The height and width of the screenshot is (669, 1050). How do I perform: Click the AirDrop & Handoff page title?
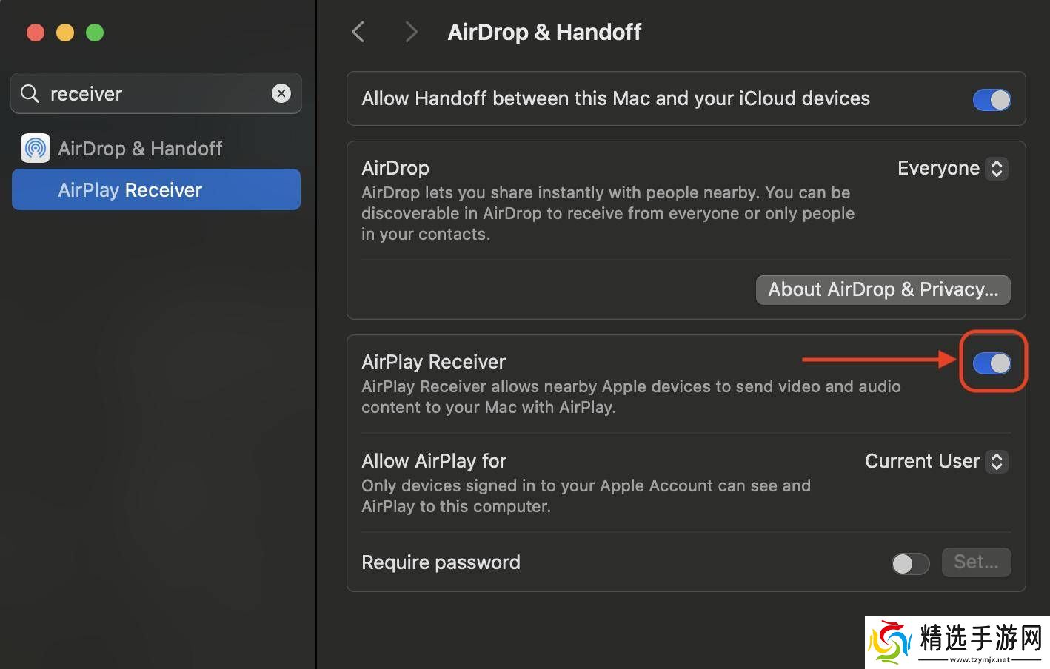[544, 33]
